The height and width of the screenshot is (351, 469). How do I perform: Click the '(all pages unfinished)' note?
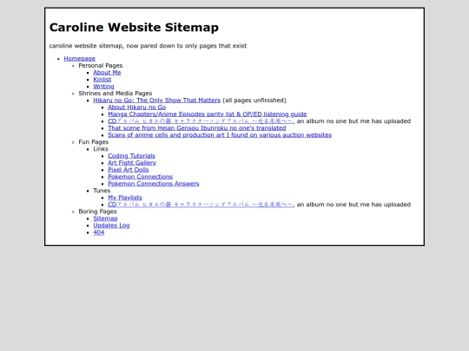tap(254, 101)
